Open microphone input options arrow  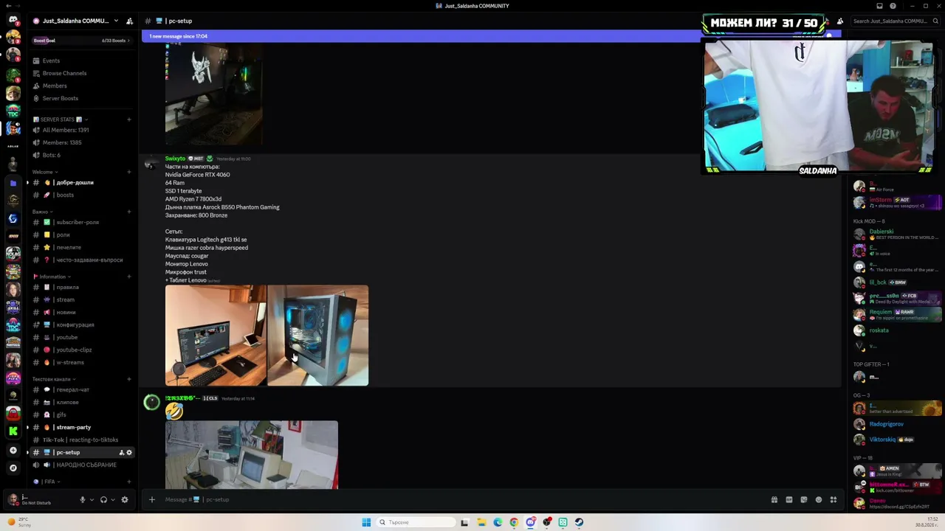(x=92, y=499)
